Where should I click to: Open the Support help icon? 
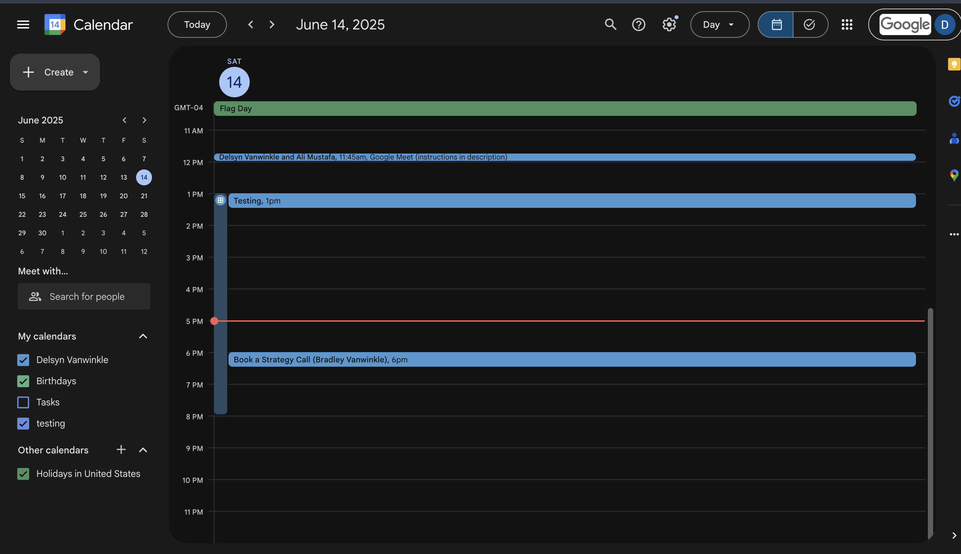click(x=638, y=25)
